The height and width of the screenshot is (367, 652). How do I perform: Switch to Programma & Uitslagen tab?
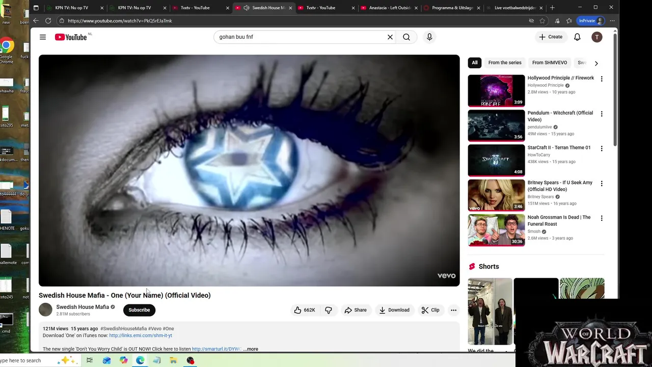(x=452, y=8)
